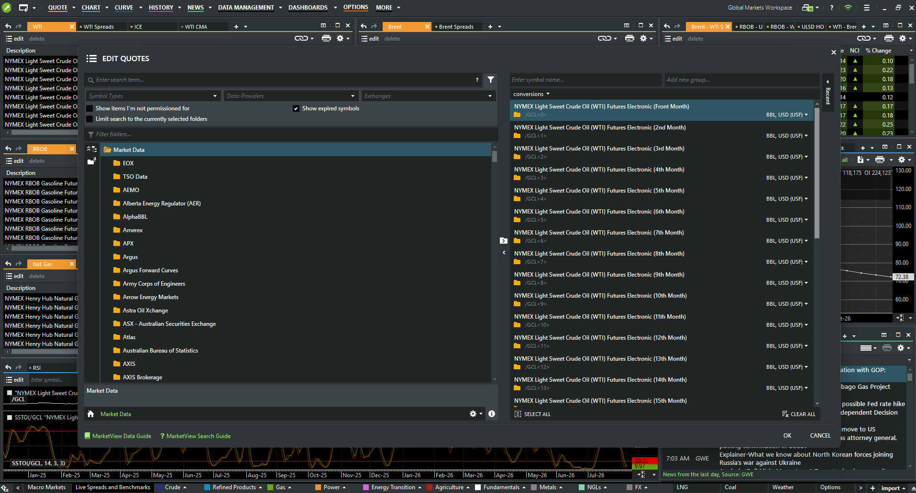Image resolution: width=916 pixels, height=493 pixels.
Task: Click the add-to-list arrow button
Action: (504, 241)
